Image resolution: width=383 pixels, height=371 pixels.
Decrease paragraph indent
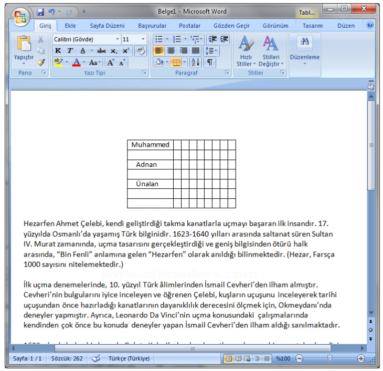212,39
